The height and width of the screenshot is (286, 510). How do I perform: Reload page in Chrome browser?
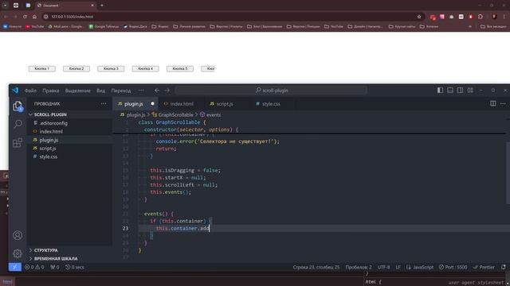[x=25, y=17]
